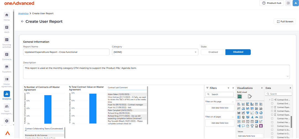299x139 pixels.
Task: Select the gauge visualization icon
Action: point(256,117)
